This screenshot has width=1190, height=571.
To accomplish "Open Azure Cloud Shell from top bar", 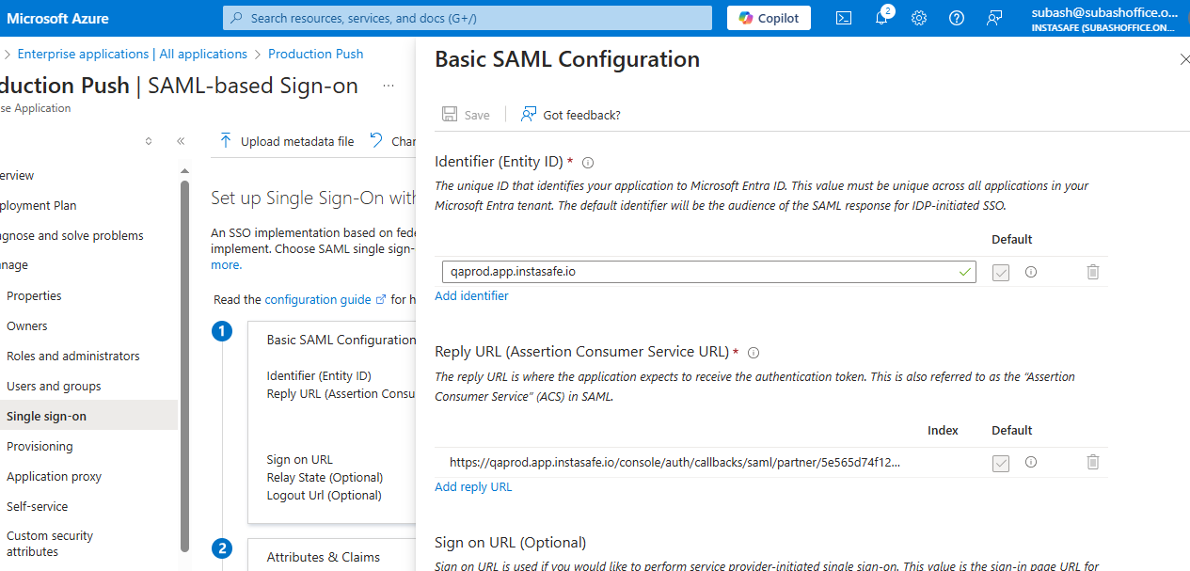I will 844,18.
